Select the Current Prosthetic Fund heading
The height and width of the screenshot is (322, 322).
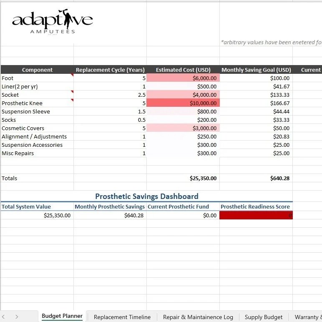tap(183, 206)
